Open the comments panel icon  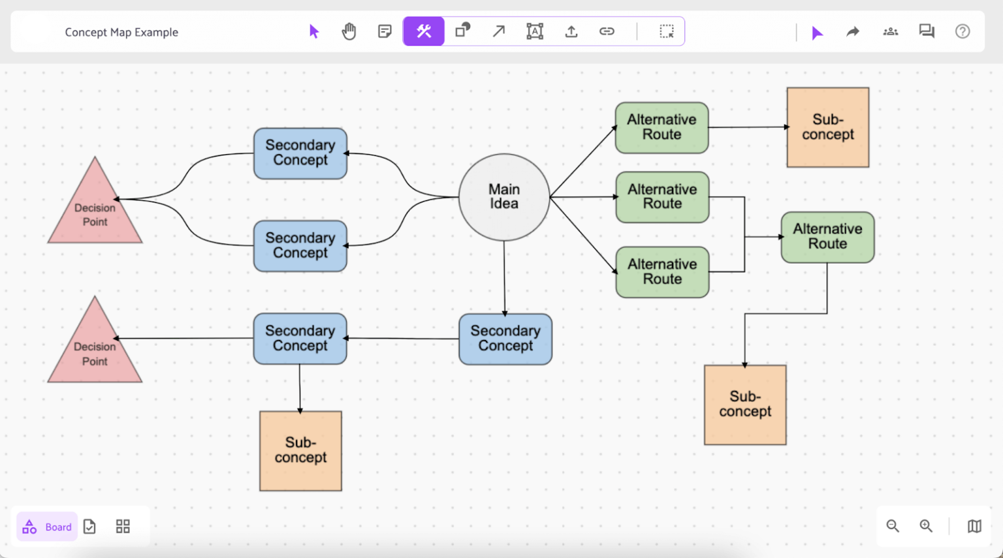[927, 31]
